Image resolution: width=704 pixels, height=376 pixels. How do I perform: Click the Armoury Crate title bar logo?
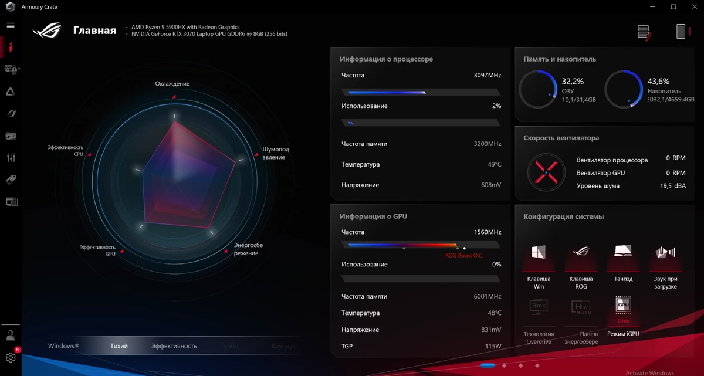(9, 6)
